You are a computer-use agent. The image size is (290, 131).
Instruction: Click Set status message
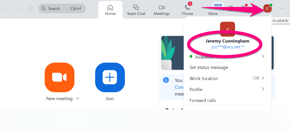209,68
